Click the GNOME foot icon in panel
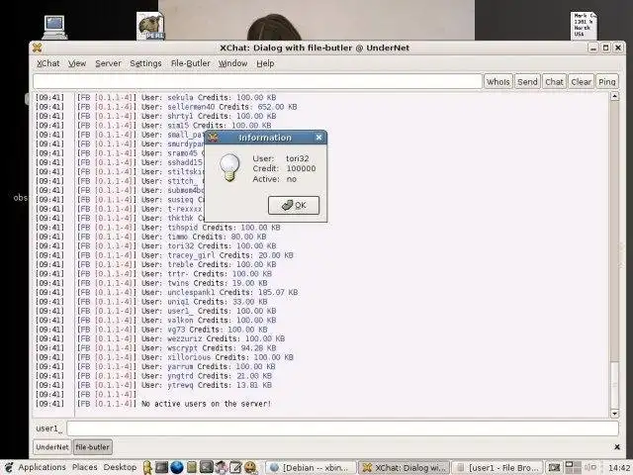 [9, 467]
